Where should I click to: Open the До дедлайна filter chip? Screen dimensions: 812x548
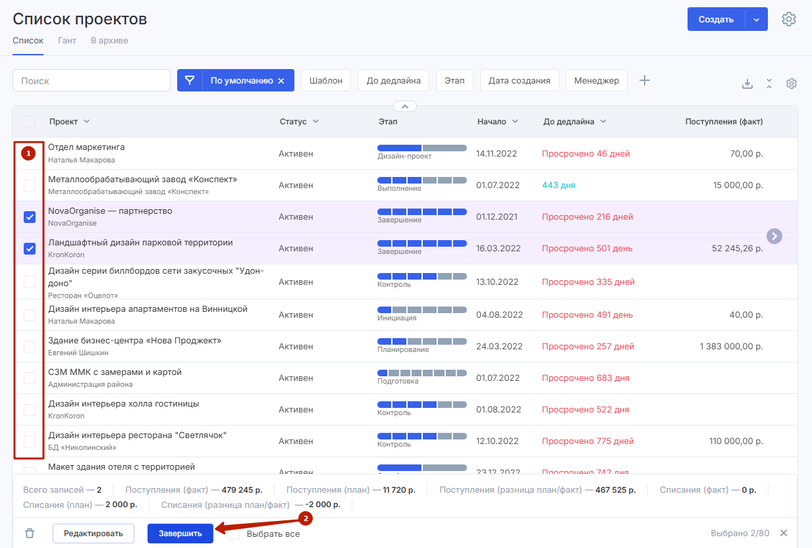[x=394, y=80]
